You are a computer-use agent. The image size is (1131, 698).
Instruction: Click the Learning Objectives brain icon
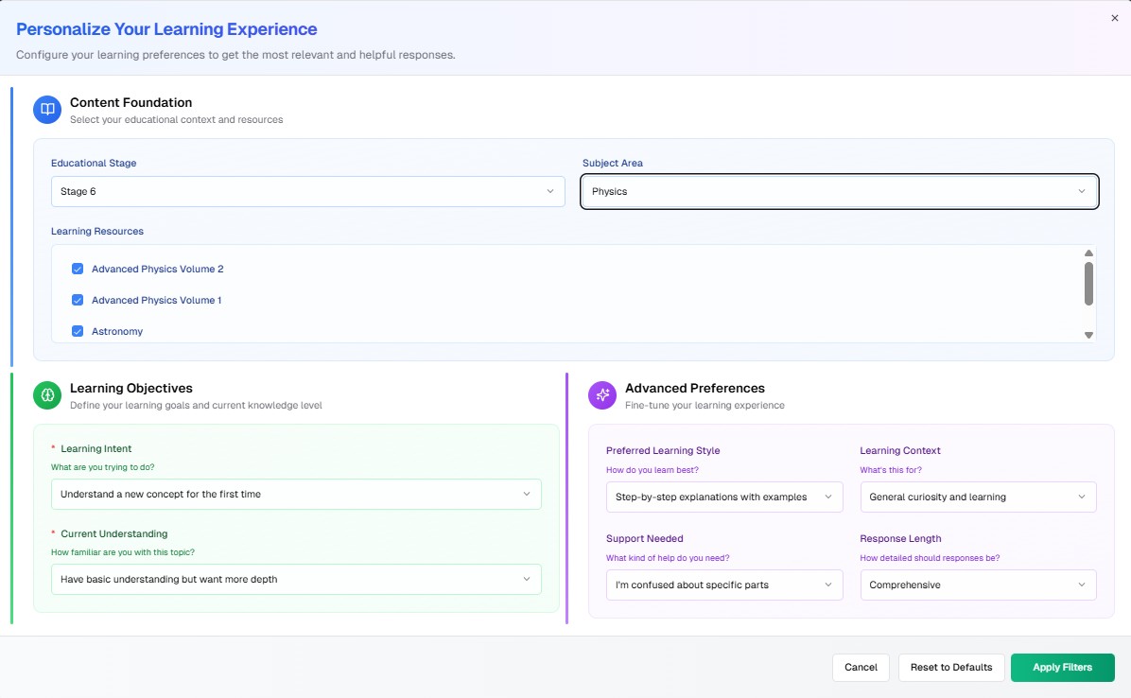[x=47, y=395]
